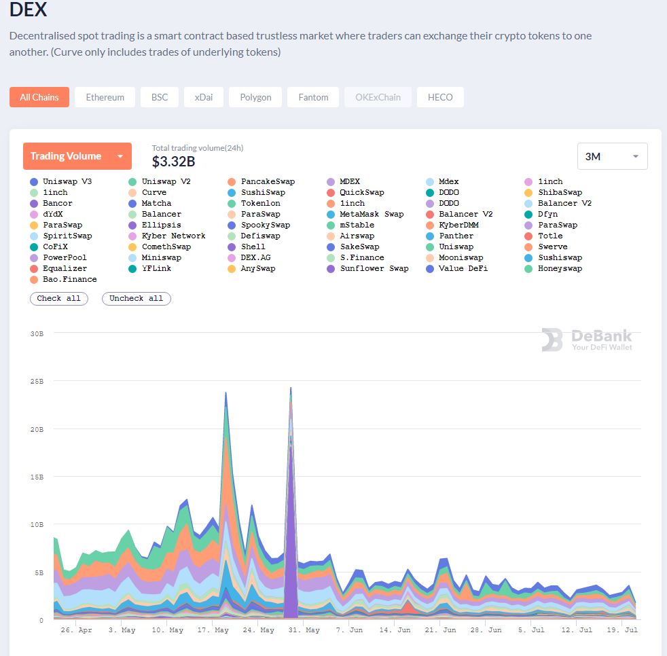Screen dimensions: 667x656
Task: Open the HECO chain tab
Action: 440,97
